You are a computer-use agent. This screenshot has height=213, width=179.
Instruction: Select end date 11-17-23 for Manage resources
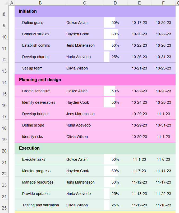(163, 182)
